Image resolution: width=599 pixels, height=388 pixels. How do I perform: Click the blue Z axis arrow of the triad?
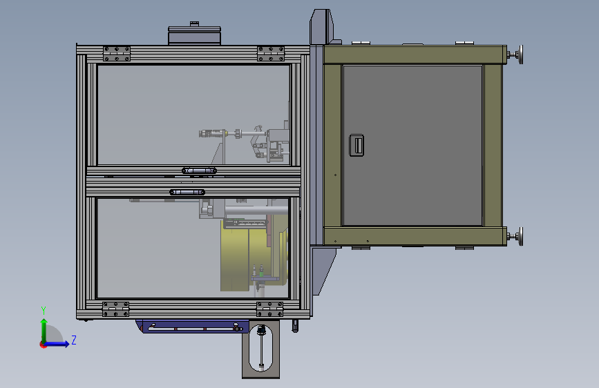(58, 344)
